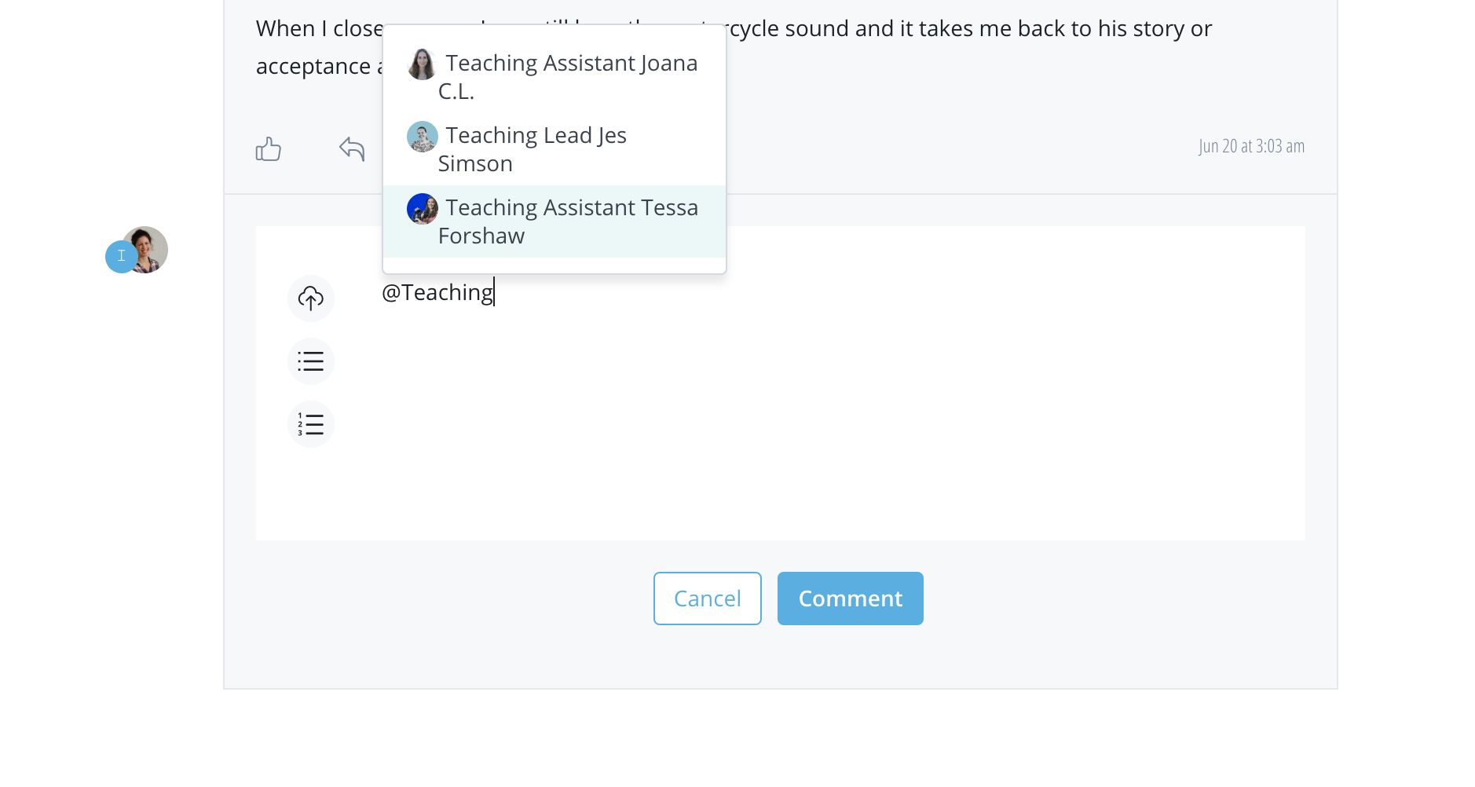Like the post with thumbs-up icon
Image resolution: width=1475 pixels, height=787 pixels.
pyautogui.click(x=268, y=148)
